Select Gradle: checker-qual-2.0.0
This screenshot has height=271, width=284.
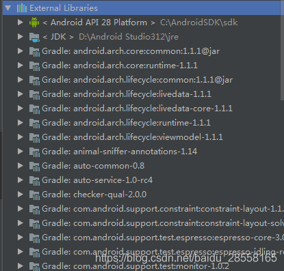point(94,195)
